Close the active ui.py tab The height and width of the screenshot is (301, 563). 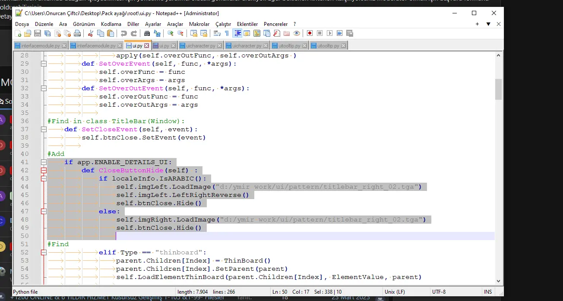[146, 45]
